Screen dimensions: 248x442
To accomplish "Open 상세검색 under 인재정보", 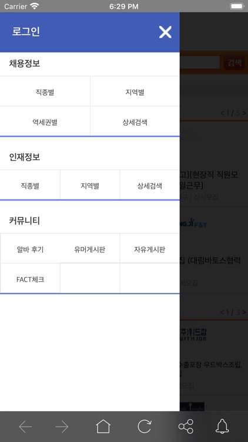I will tap(150, 186).
